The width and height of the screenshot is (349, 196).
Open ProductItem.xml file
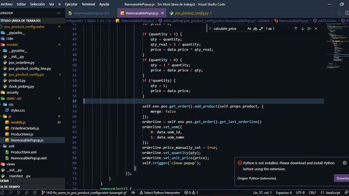tap(23, 152)
